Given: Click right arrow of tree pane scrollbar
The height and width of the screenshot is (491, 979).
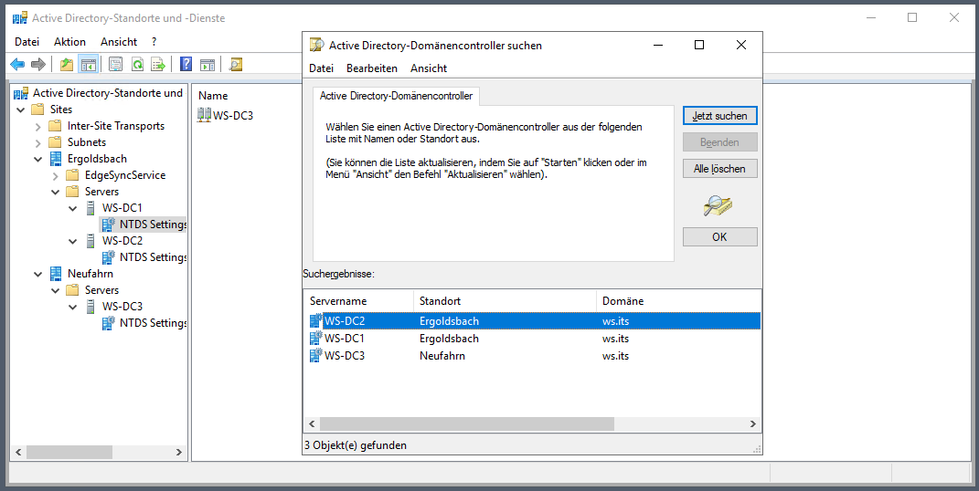Looking at the screenshot, I should pyautogui.click(x=179, y=452).
